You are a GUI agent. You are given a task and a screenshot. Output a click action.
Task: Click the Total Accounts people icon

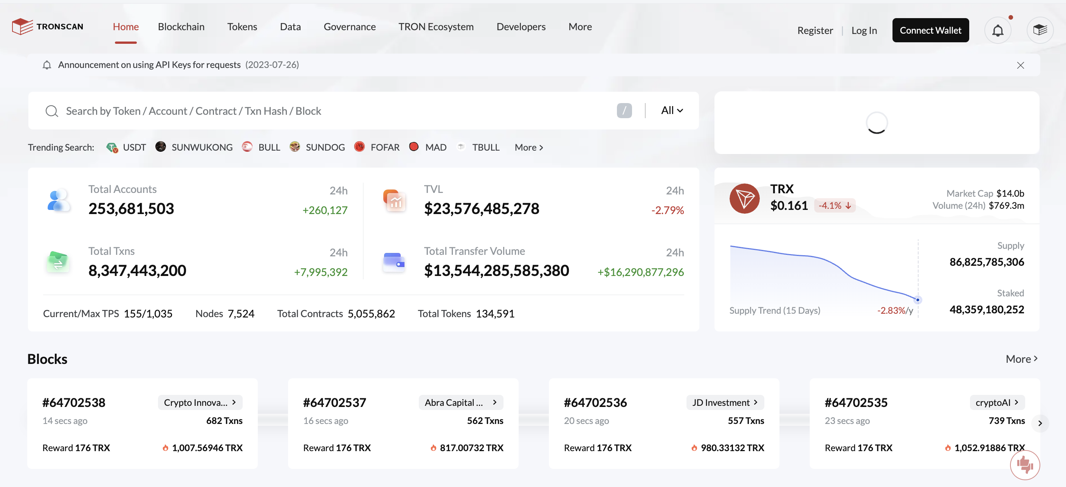click(x=58, y=200)
